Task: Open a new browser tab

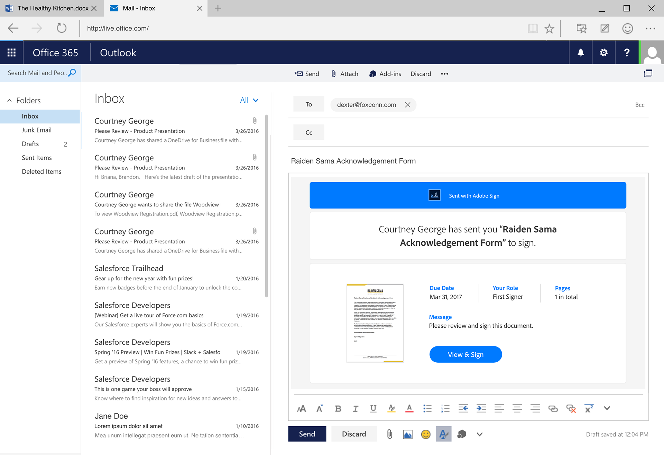Action: pyautogui.click(x=218, y=8)
